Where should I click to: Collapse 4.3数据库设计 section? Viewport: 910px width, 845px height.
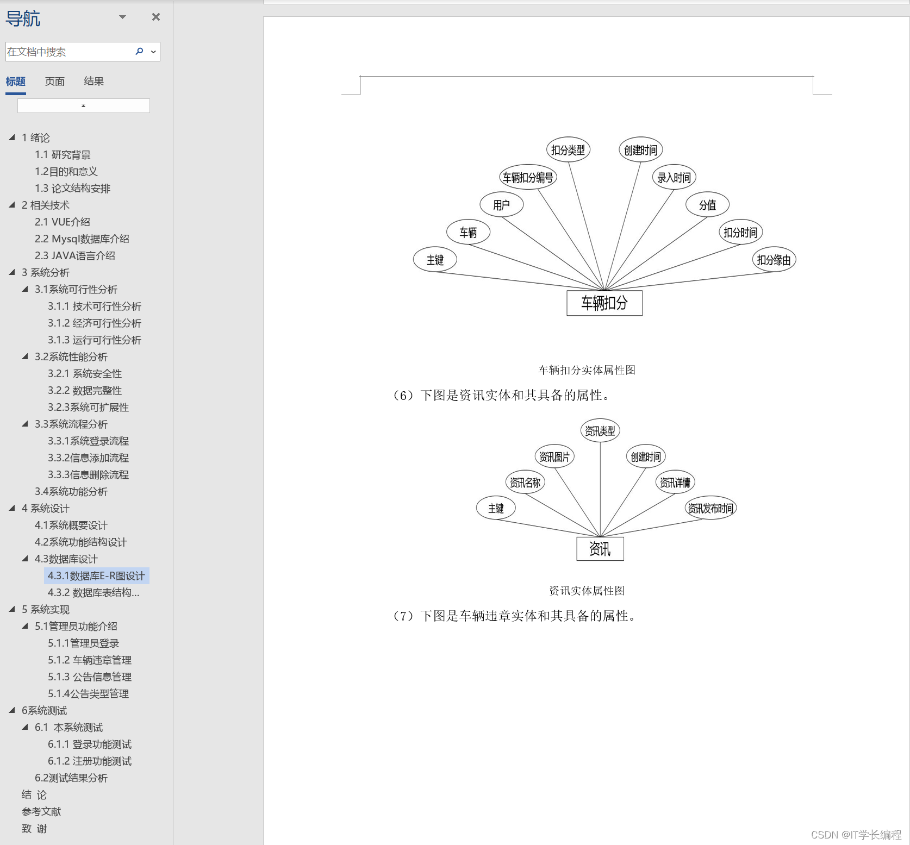coord(25,559)
